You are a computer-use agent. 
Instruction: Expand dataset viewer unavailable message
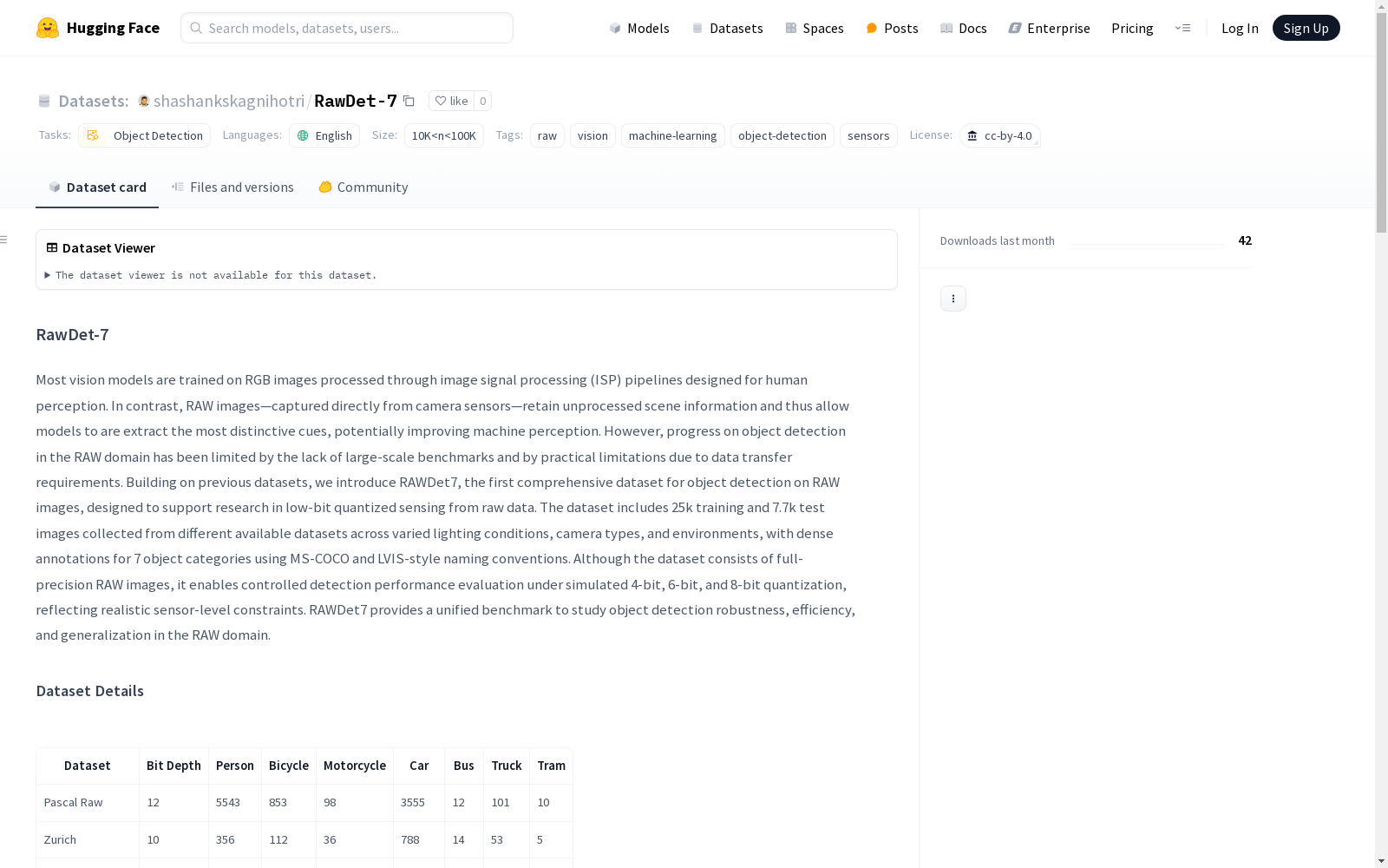[211, 275]
